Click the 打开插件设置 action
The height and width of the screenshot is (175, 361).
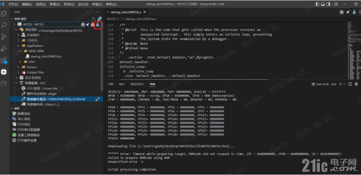27,140
